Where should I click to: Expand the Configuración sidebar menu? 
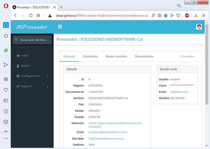[32, 76]
